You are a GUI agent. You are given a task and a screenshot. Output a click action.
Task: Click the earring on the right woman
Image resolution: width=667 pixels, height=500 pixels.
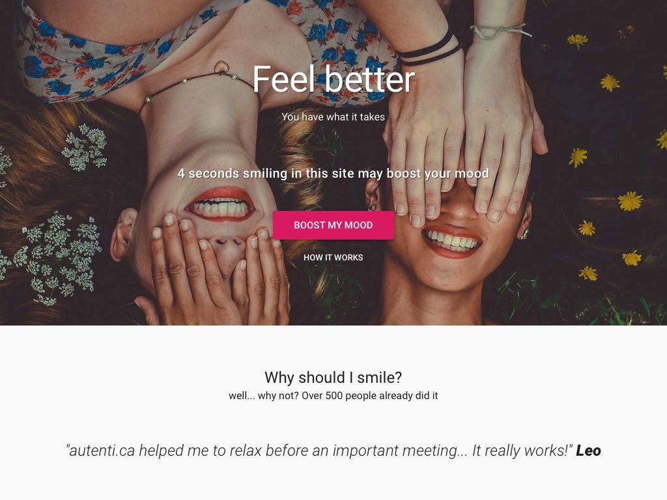point(526,234)
